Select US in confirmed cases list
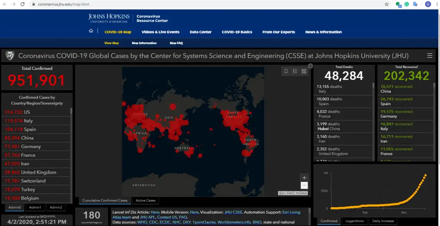440x226 pixels. [x=36, y=112]
